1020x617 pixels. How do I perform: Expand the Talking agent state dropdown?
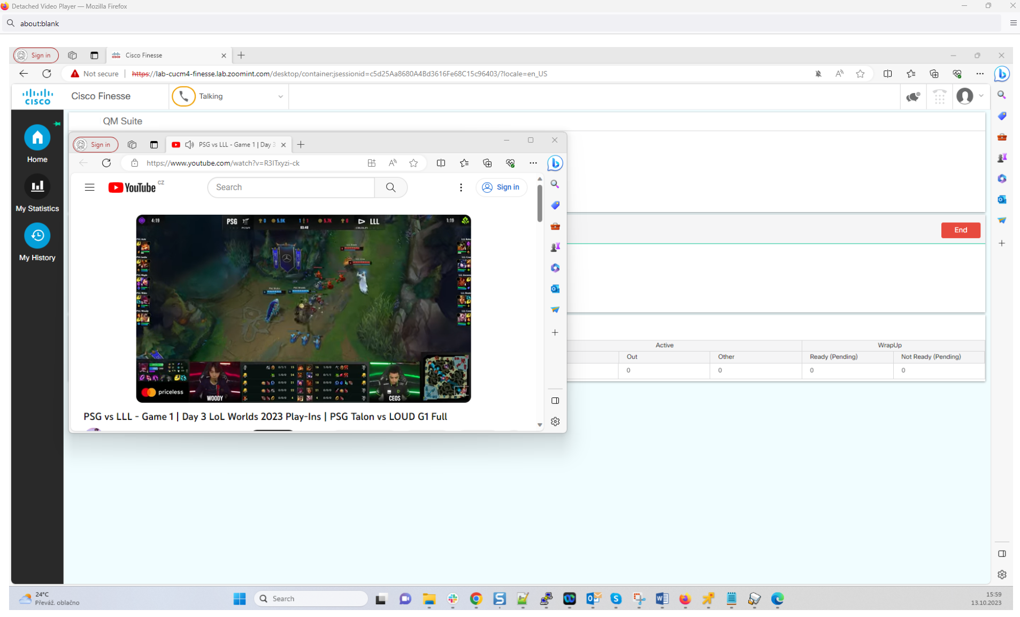point(280,97)
